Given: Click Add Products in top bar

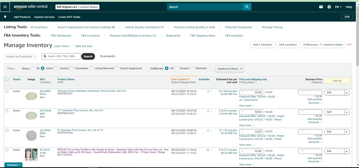Looking at the screenshot, I should [22, 17].
